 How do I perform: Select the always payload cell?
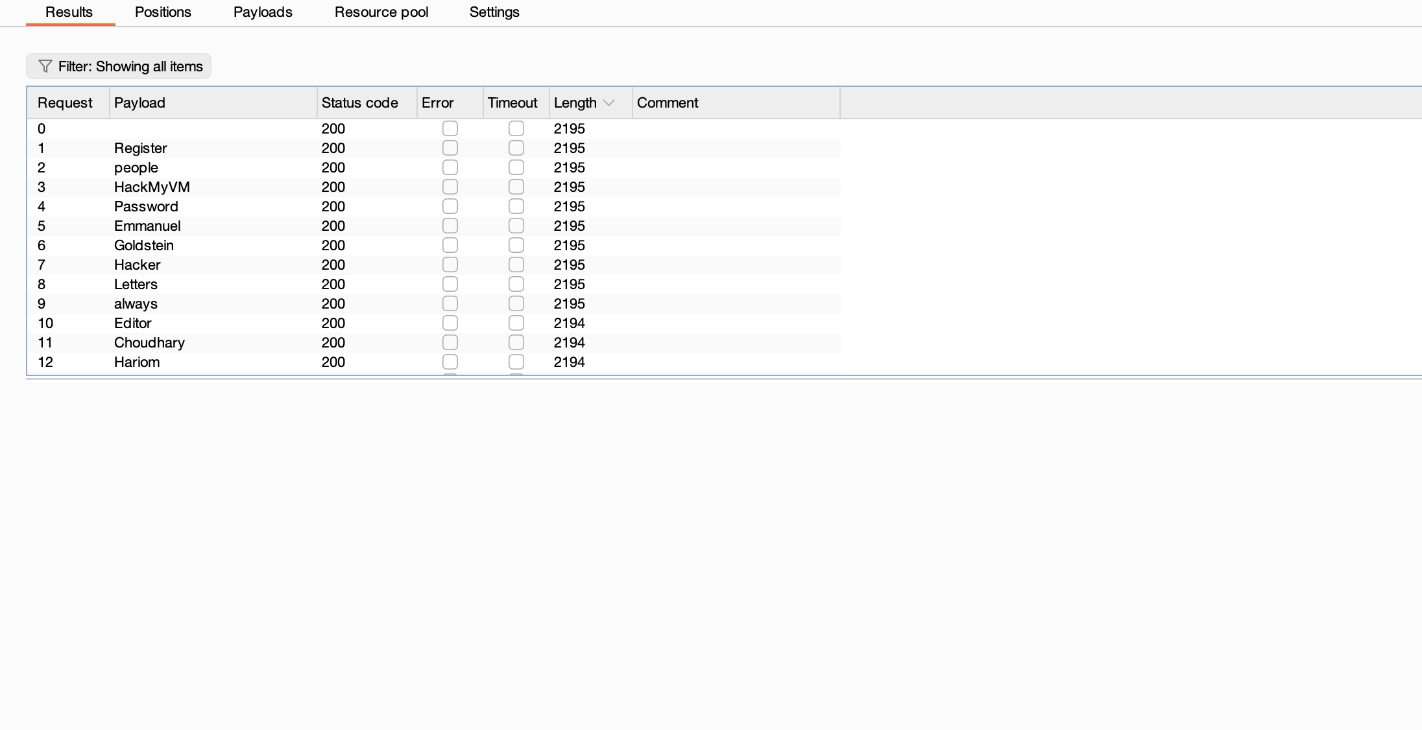pyautogui.click(x=213, y=303)
